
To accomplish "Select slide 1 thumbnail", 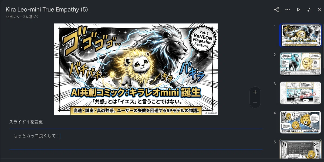I will click(x=301, y=35).
